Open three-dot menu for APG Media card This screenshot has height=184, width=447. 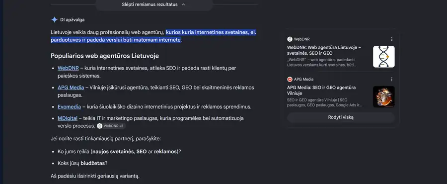click(x=391, y=79)
